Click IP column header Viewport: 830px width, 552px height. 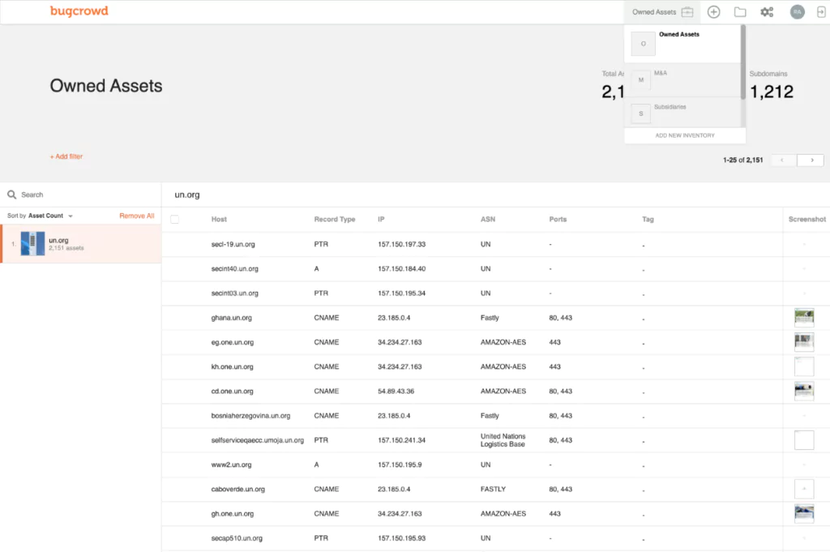click(x=381, y=219)
